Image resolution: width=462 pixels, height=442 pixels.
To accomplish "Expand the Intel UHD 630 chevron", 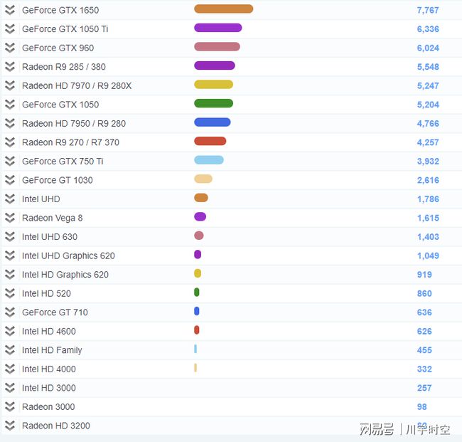I will click(10, 236).
